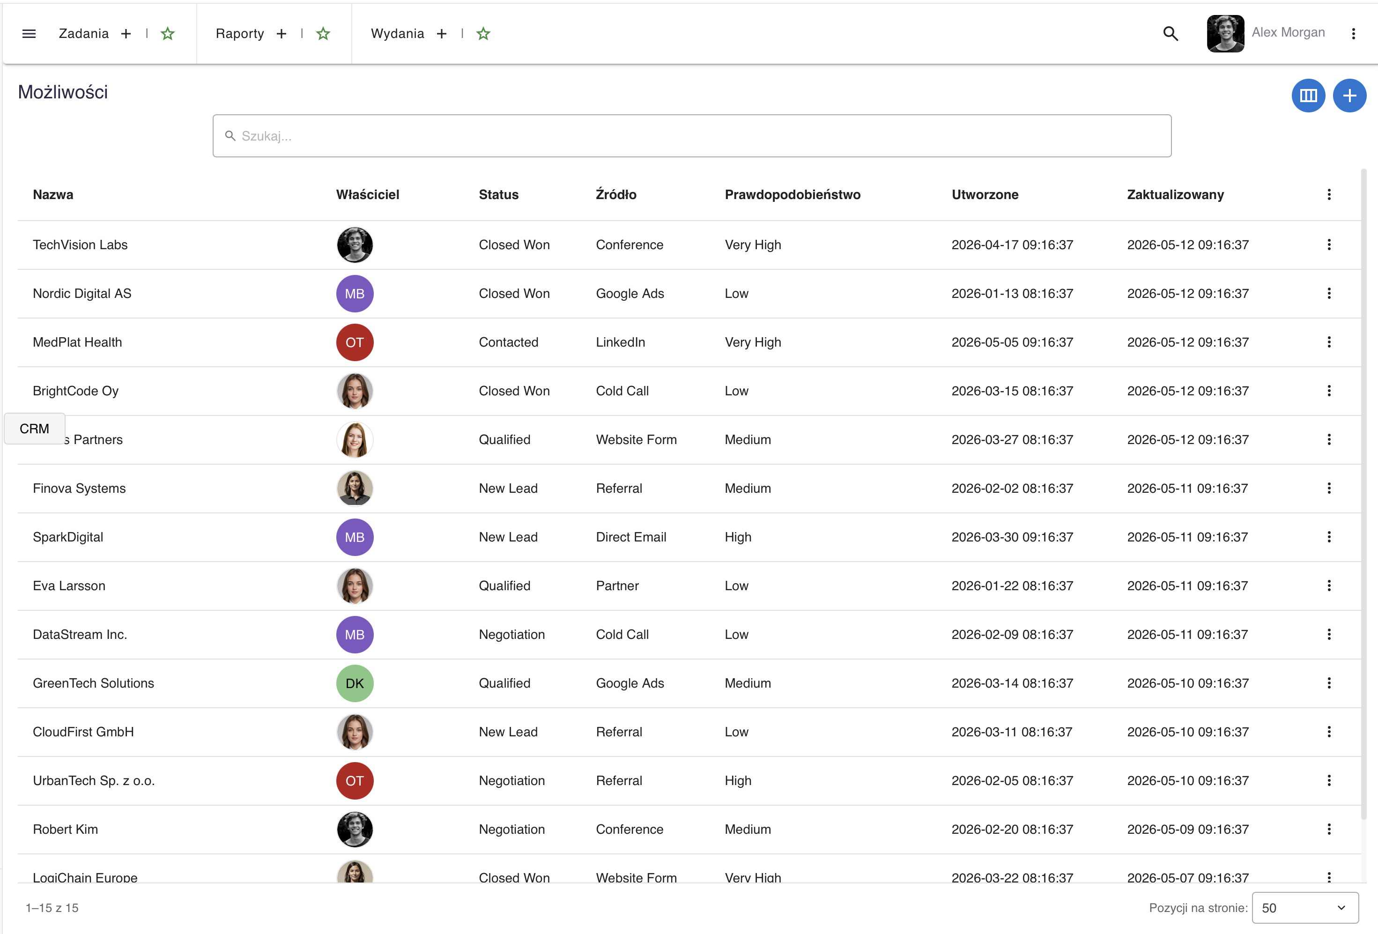Open row actions for CloudFirst GmbH
Image resolution: width=1378 pixels, height=934 pixels.
pos(1329,732)
